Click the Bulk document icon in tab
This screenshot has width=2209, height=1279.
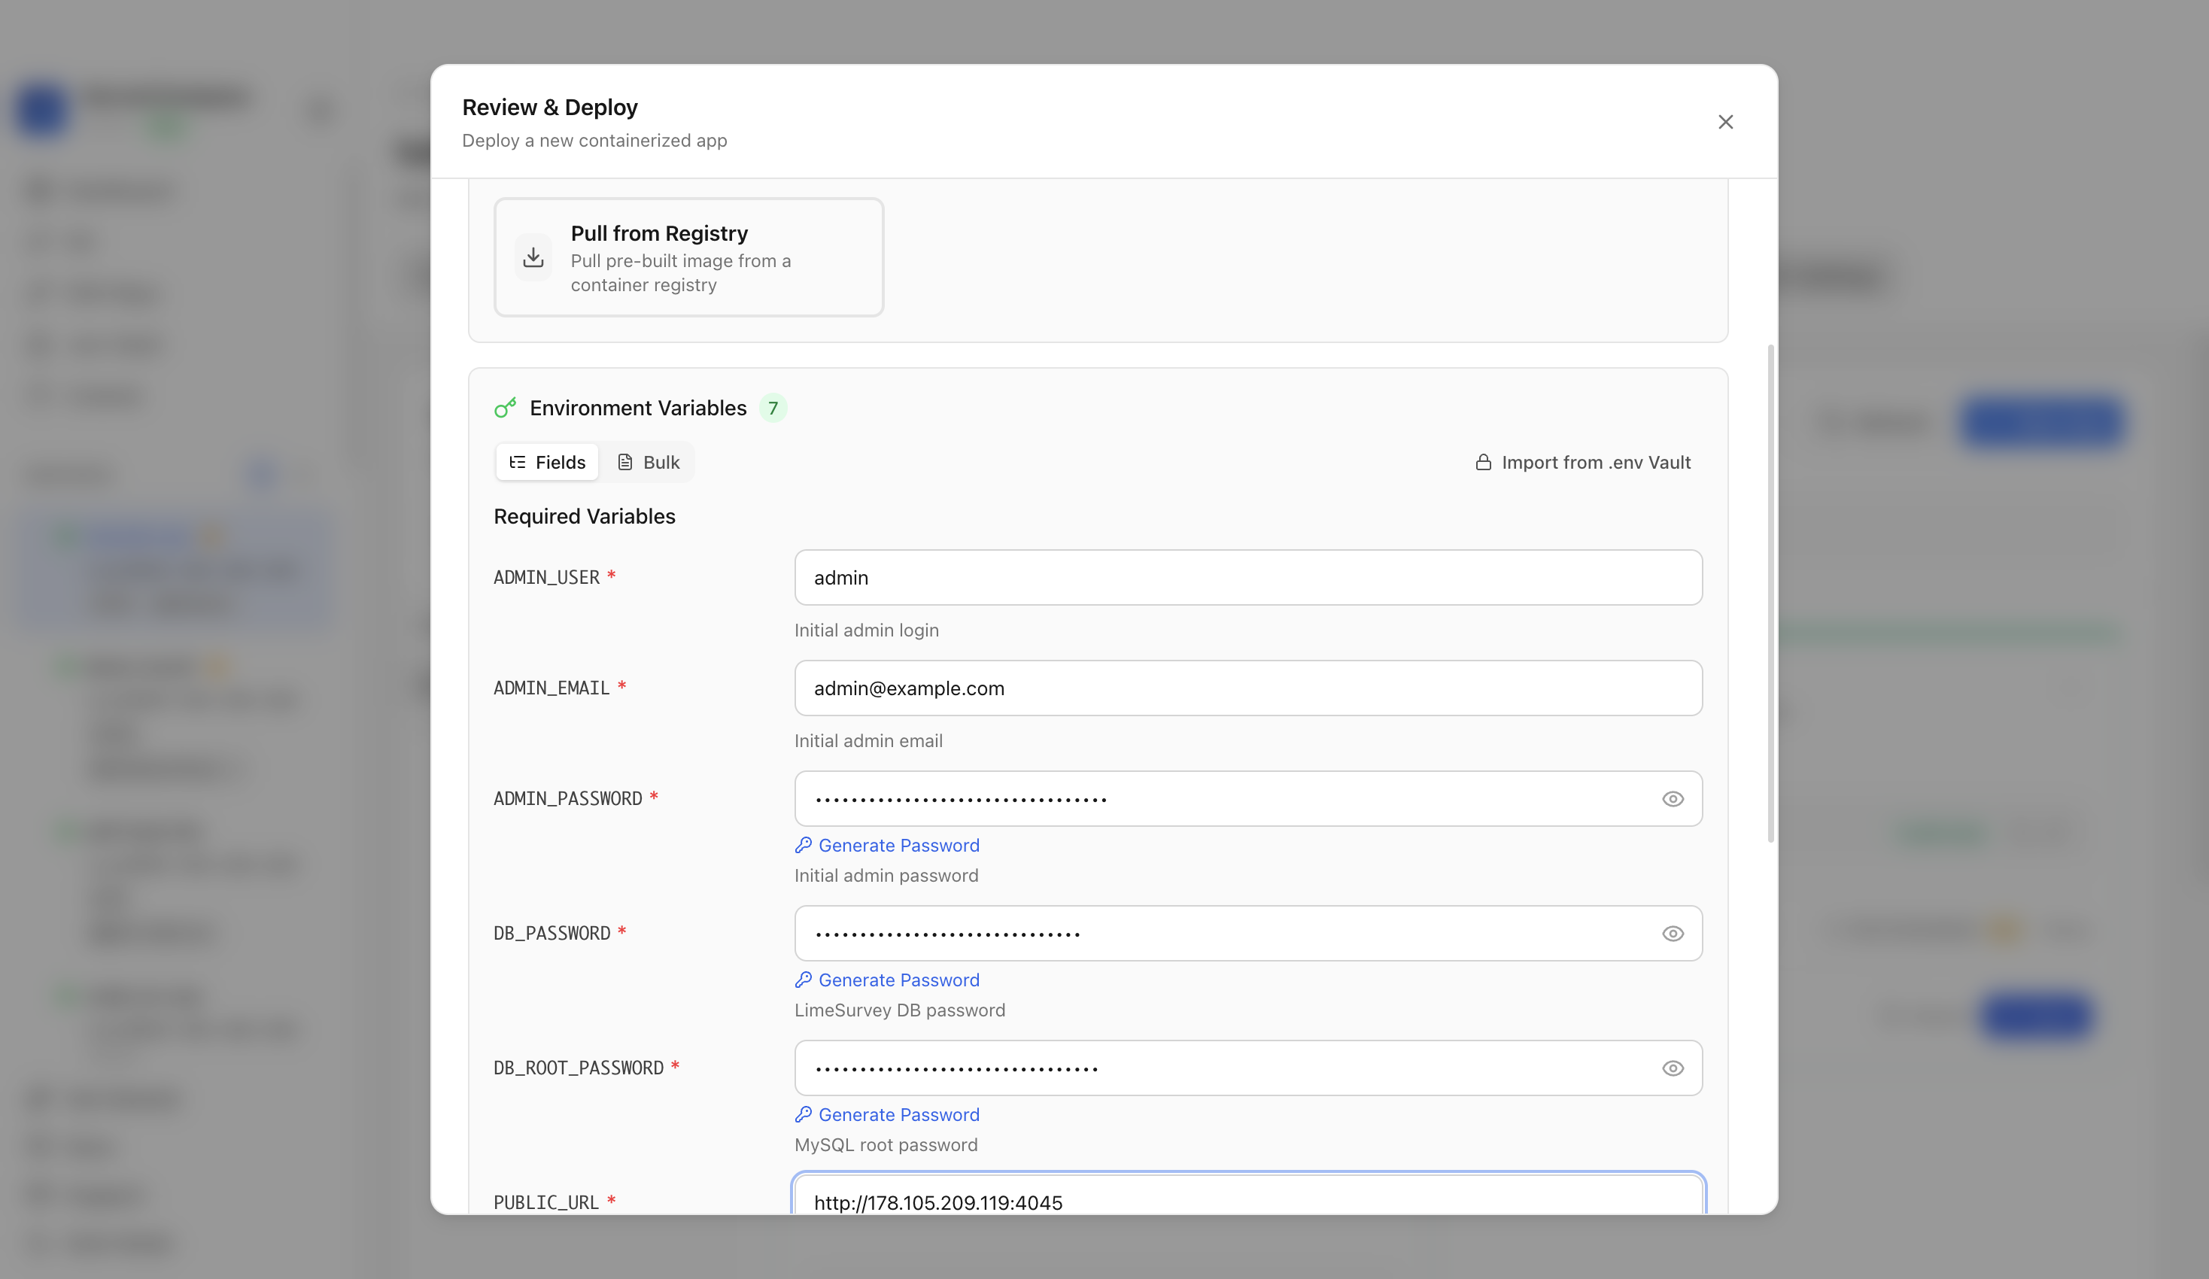(625, 462)
